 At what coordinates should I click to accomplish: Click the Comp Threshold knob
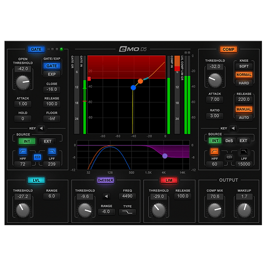pos(215,80)
